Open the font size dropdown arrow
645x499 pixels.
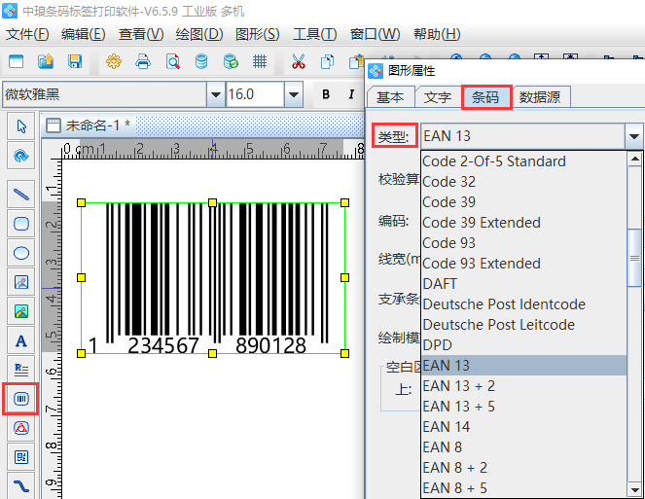293,94
